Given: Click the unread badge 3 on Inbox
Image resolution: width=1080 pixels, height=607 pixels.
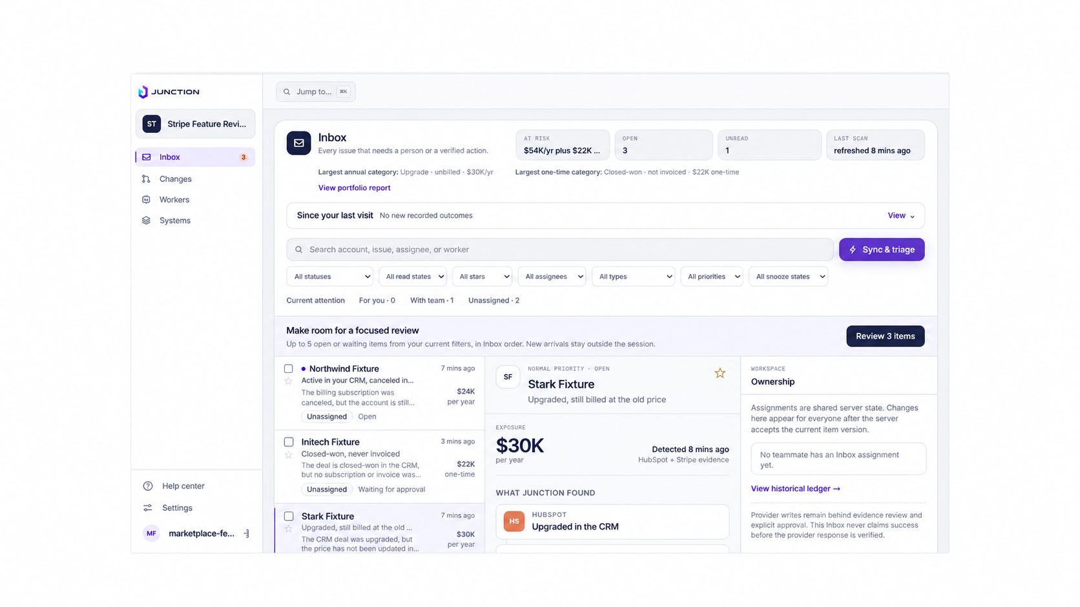Looking at the screenshot, I should (244, 157).
